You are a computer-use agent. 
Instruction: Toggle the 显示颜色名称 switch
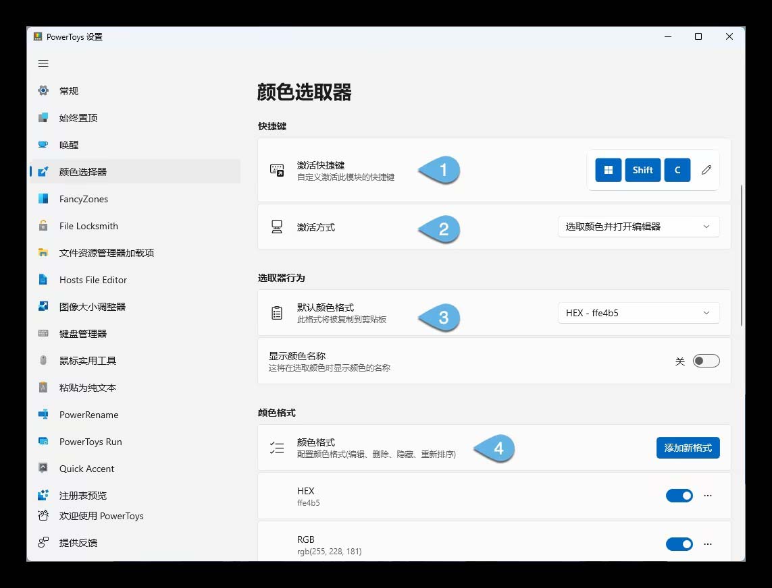pos(706,361)
